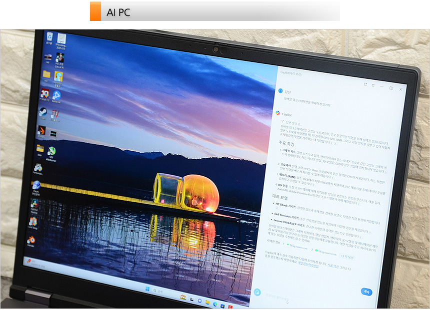Click the Copilot new topic button
This screenshot has width=430, height=310.
tap(257, 292)
